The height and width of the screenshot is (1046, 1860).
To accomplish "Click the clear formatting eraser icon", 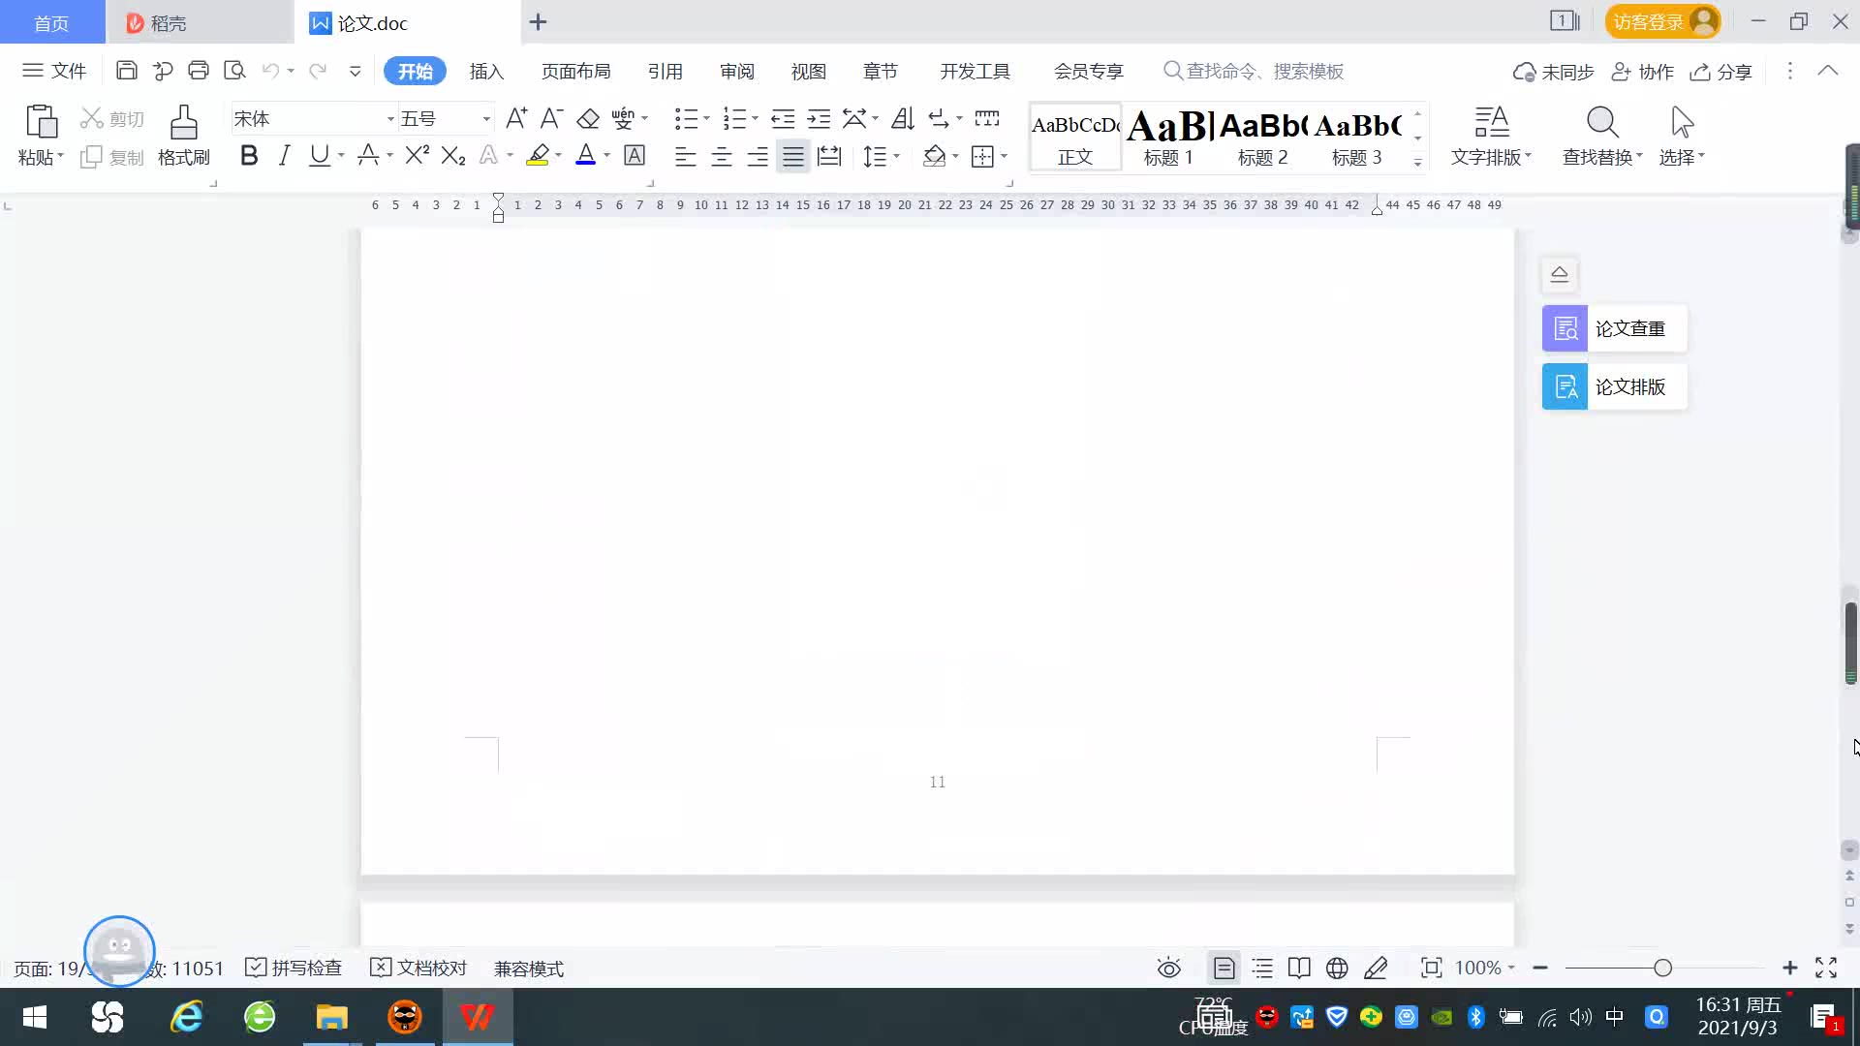I will 588,119.
